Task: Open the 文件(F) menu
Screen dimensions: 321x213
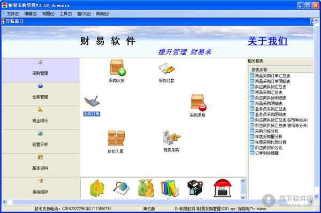Action: point(13,14)
